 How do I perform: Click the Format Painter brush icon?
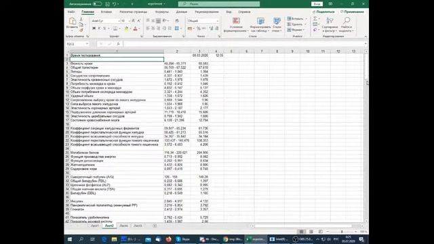click(81, 30)
